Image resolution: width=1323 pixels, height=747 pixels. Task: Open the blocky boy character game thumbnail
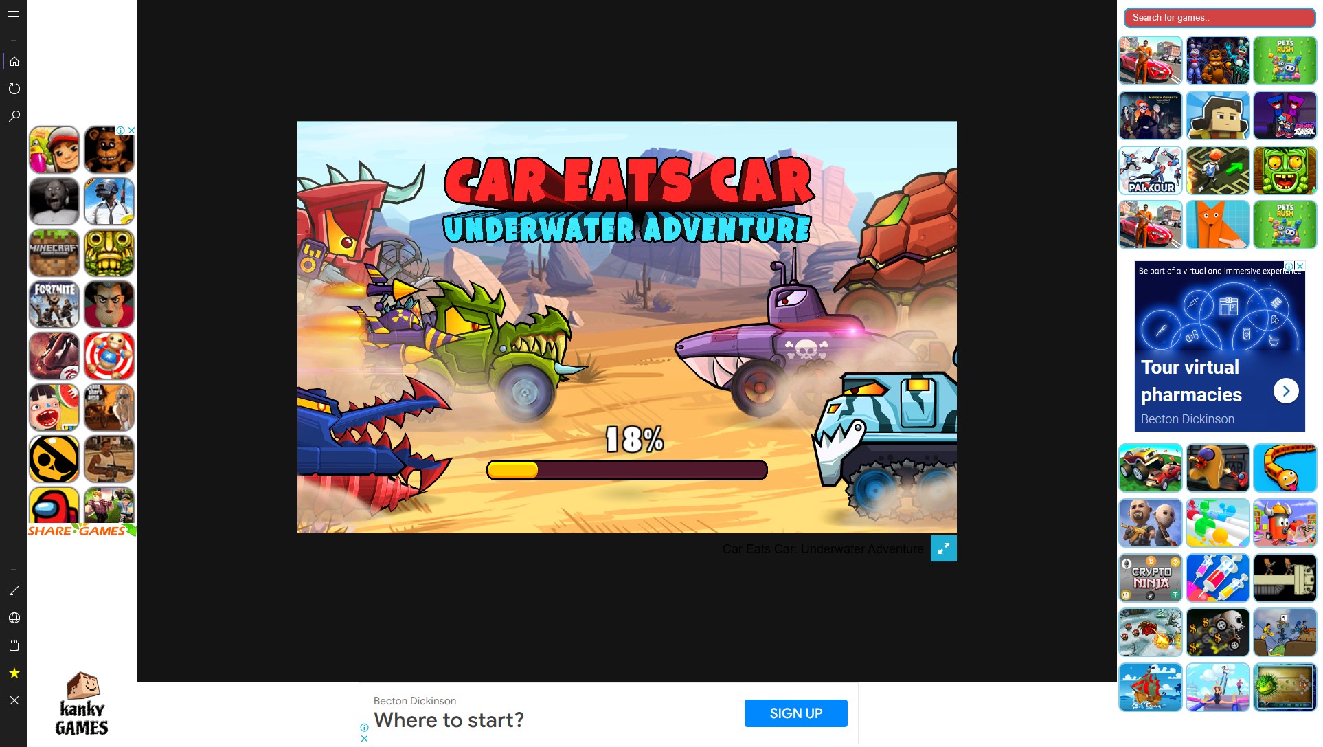(1217, 115)
